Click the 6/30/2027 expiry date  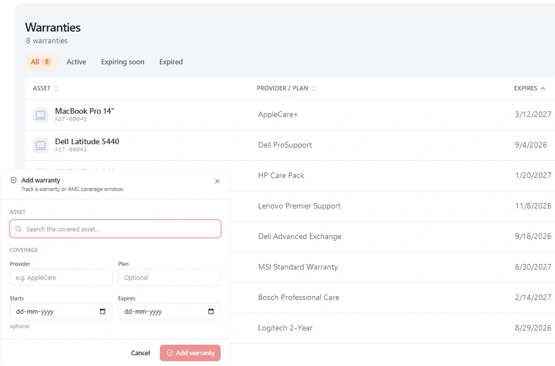coord(533,267)
